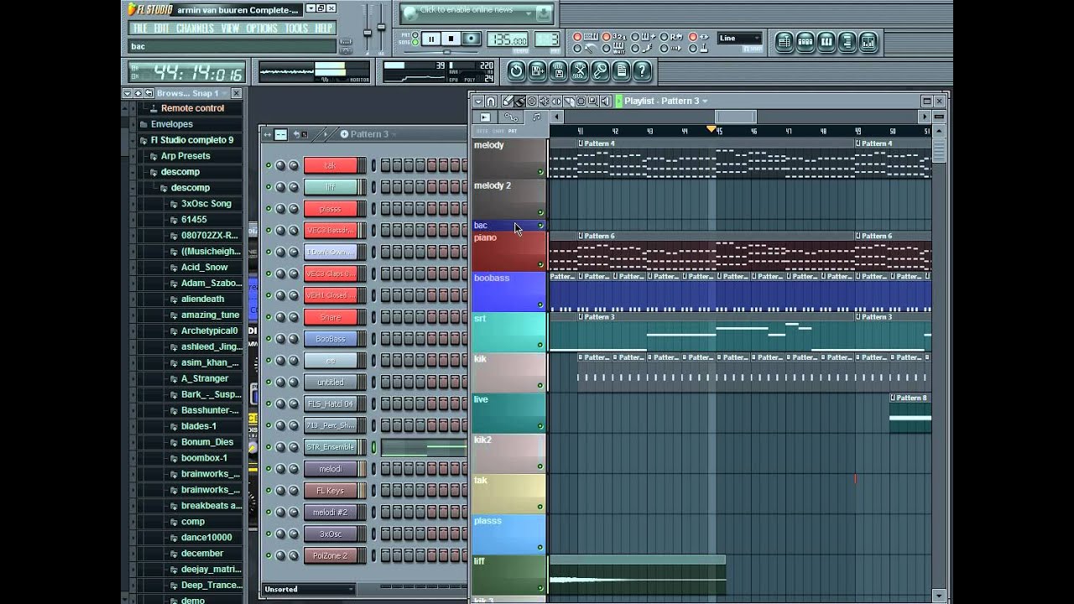Open the CHANNELS menu
Viewport: 1074px width, 604px height.
click(x=195, y=29)
